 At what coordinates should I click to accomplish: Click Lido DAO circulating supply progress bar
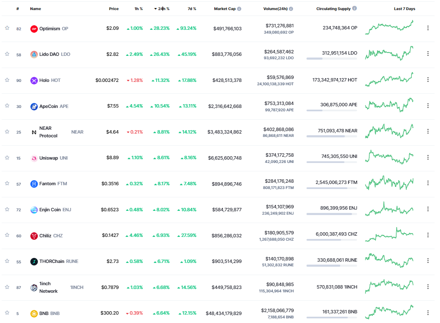(332, 58)
